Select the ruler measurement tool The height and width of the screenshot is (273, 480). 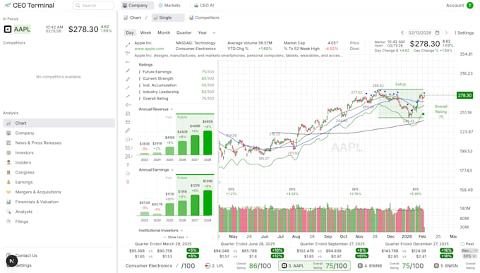coord(128,131)
